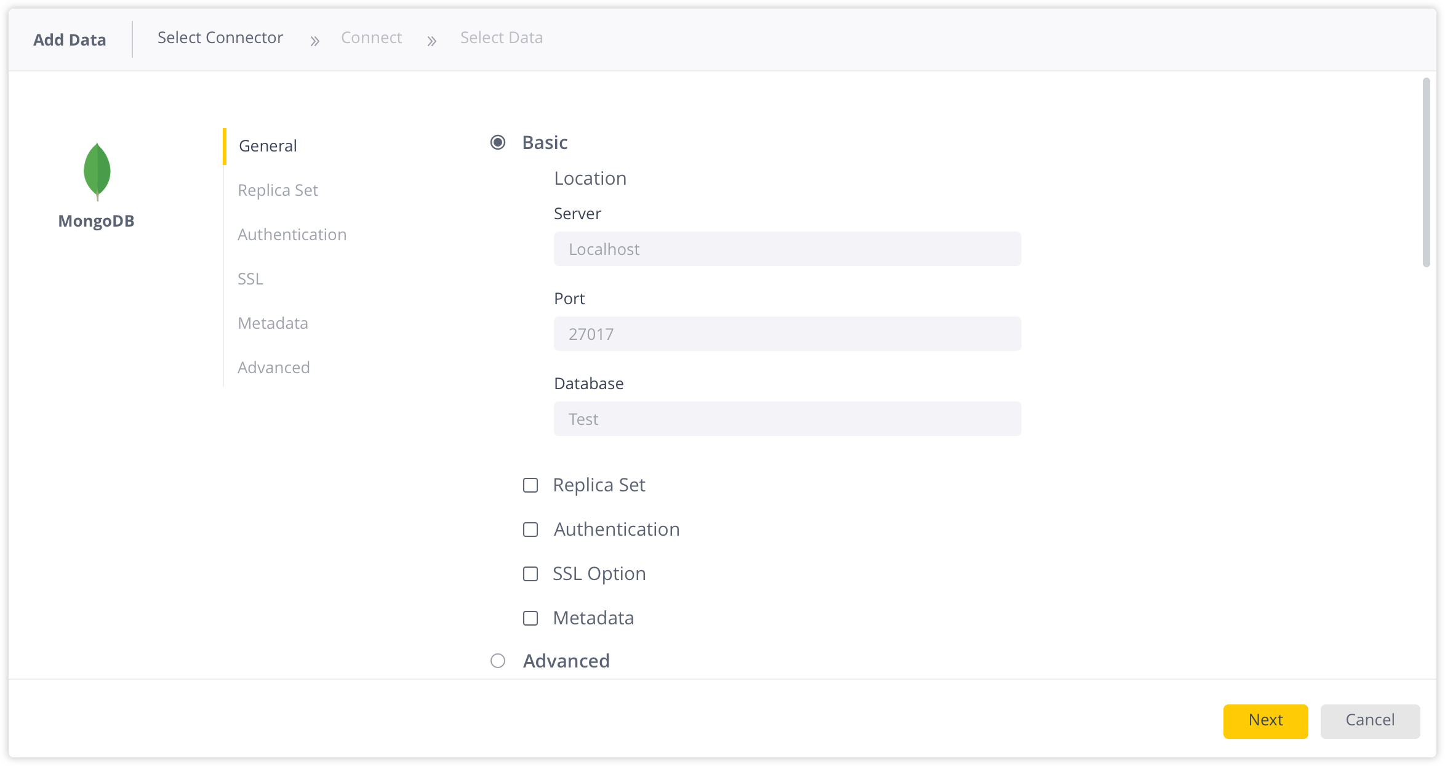Click the Server input field
The width and height of the screenshot is (1445, 766).
click(787, 249)
